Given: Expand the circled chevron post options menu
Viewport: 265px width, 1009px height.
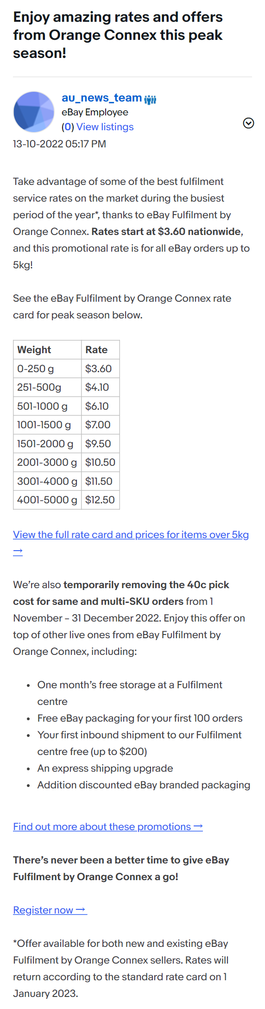Looking at the screenshot, I should (248, 123).
